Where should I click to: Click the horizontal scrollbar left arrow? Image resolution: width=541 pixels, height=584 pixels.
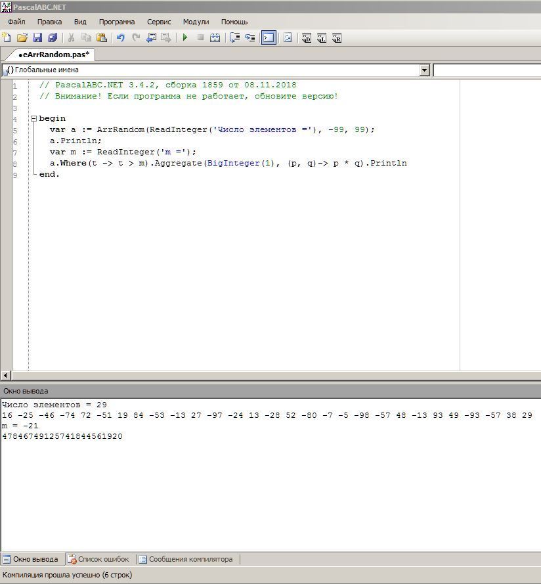coord(6,376)
